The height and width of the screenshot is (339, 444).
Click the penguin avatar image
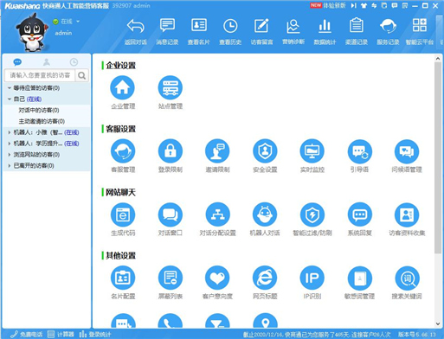click(x=32, y=32)
